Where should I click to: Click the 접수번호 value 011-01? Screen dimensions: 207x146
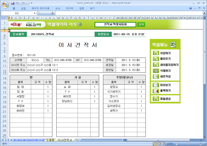point(31,55)
